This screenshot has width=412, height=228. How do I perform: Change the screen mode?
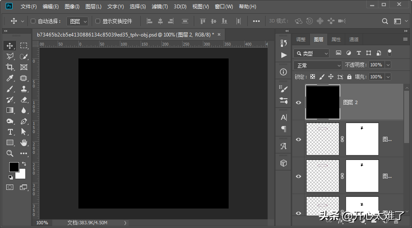click(x=23, y=187)
